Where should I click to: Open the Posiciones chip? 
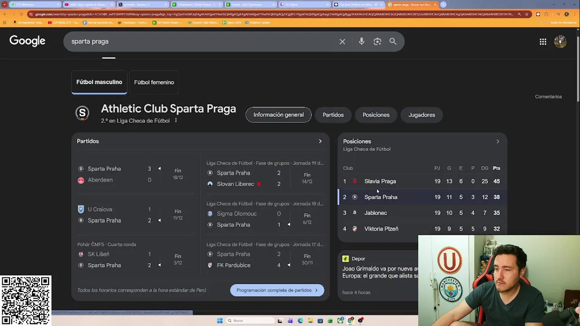[376, 115]
